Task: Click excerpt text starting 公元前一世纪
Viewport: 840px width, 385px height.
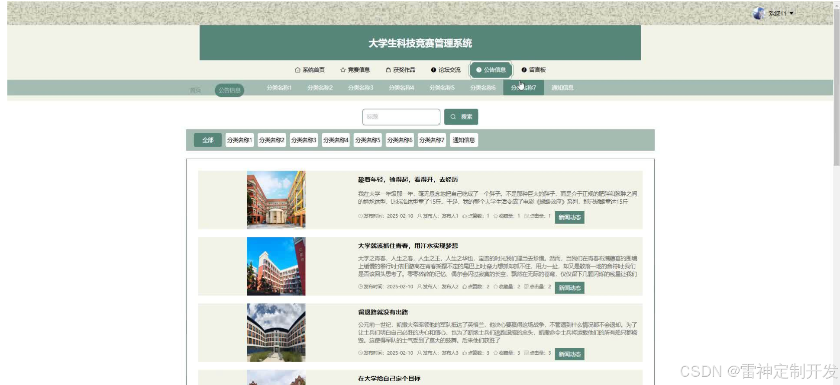Action: point(497,332)
